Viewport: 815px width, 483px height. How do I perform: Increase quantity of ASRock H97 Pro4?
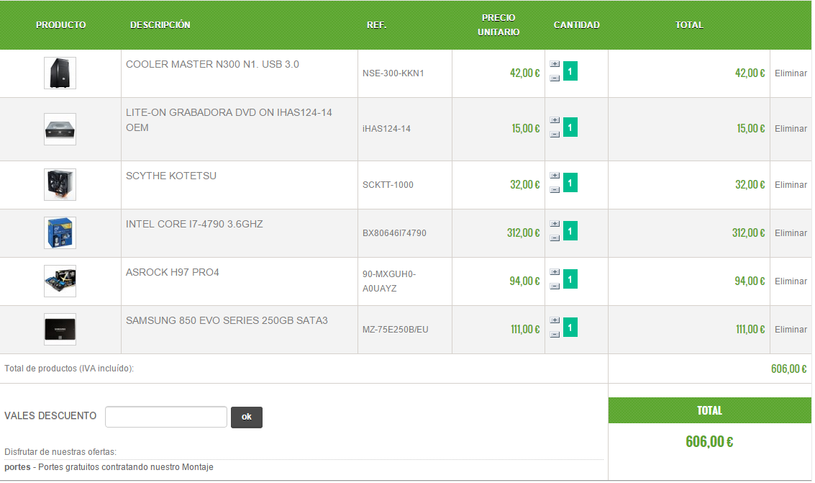point(555,272)
